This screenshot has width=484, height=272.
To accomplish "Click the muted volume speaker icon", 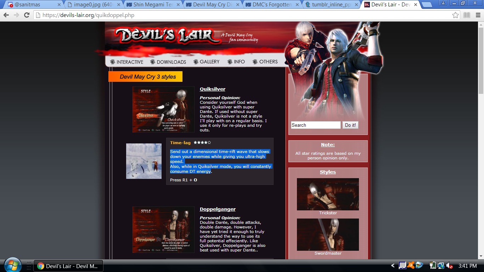I will pyautogui.click(x=449, y=265).
